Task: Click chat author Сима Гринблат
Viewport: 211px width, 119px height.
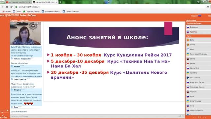Action: [x=20, y=79]
